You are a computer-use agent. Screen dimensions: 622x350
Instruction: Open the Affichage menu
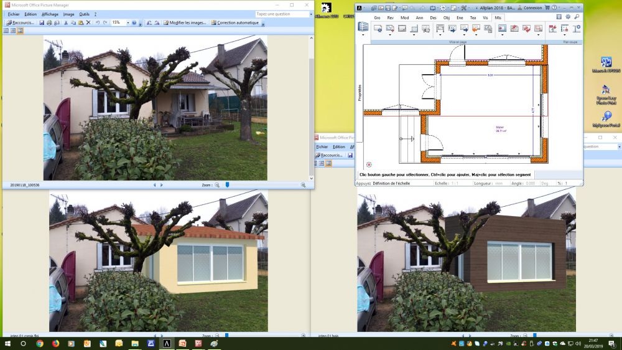click(x=50, y=14)
